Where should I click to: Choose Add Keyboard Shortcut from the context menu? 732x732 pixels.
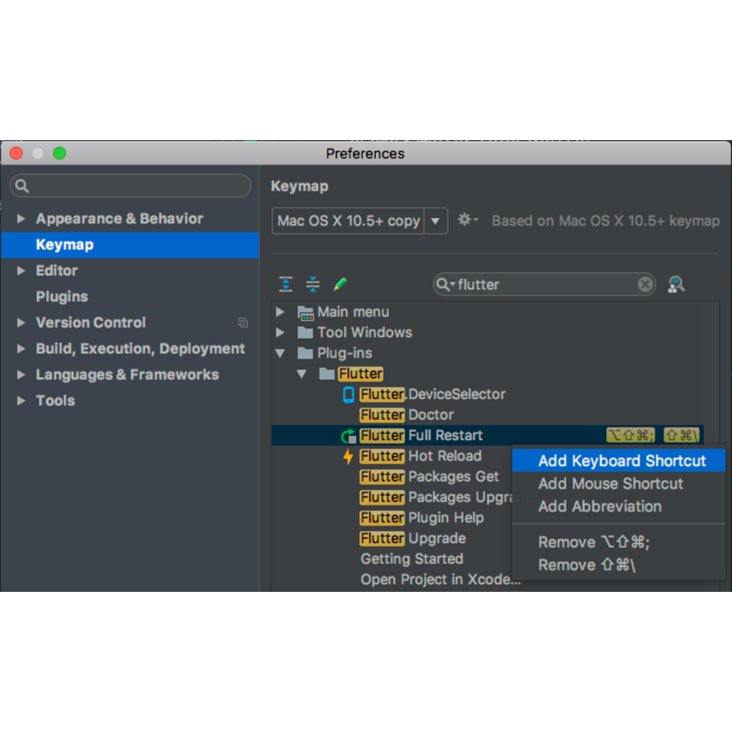pos(622,460)
